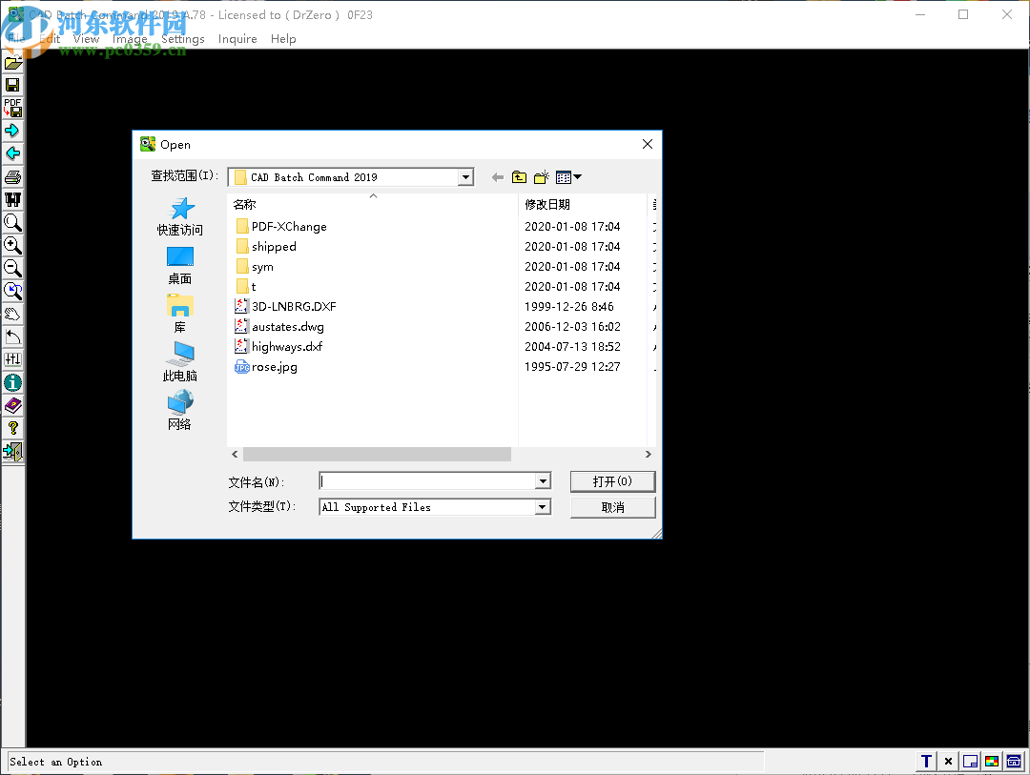The image size is (1030, 775).
Task: Click the 文件名 filename input field
Action: click(x=429, y=480)
